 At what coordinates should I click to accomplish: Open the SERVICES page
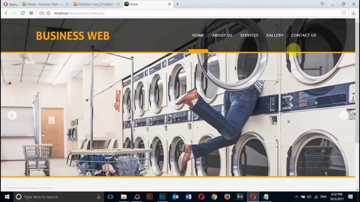click(249, 35)
